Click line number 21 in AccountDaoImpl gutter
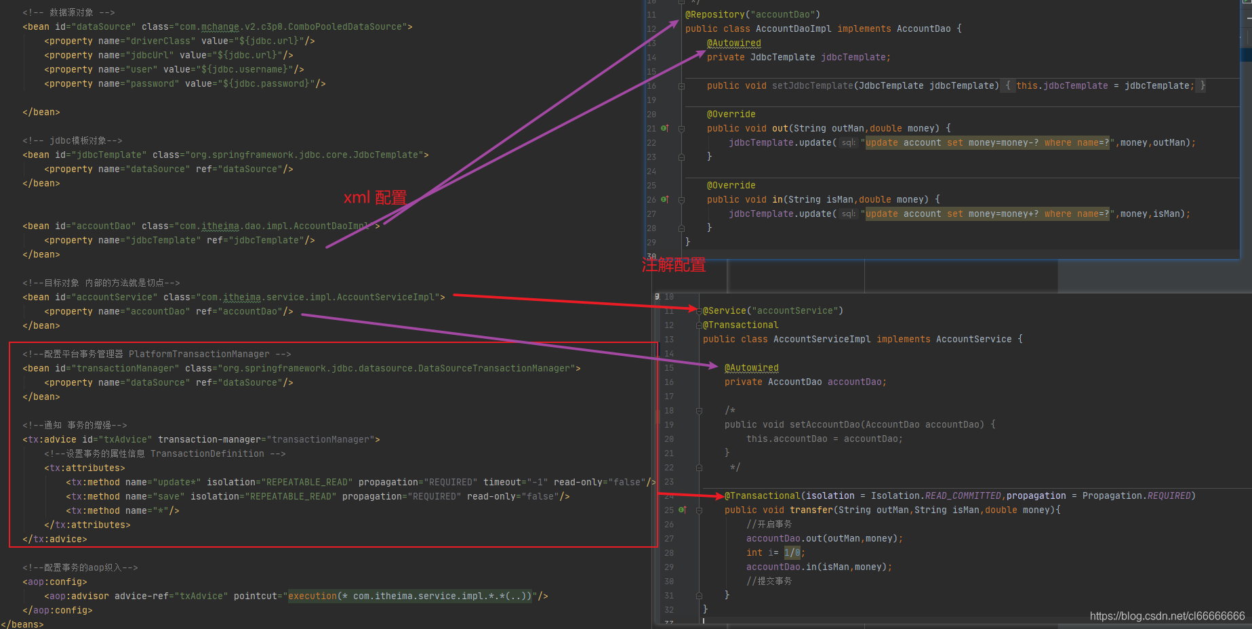This screenshot has width=1252, height=629. point(651,128)
